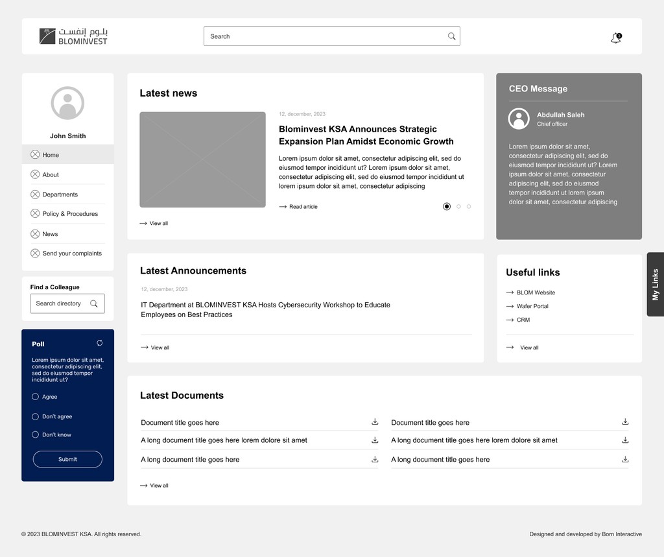Click into the Search directory field
The width and height of the screenshot is (664, 557).
point(67,303)
